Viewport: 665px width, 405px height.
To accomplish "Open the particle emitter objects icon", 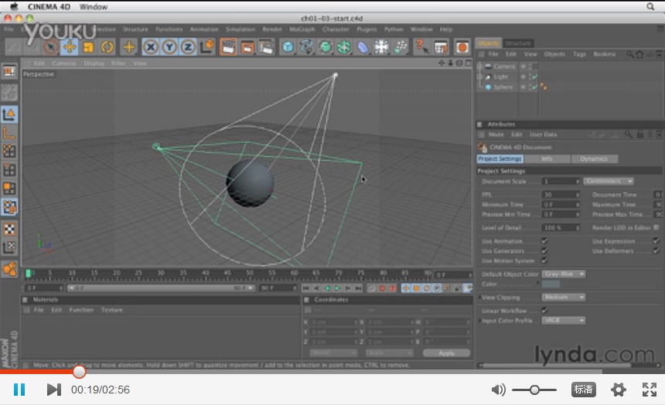I will click(x=400, y=47).
